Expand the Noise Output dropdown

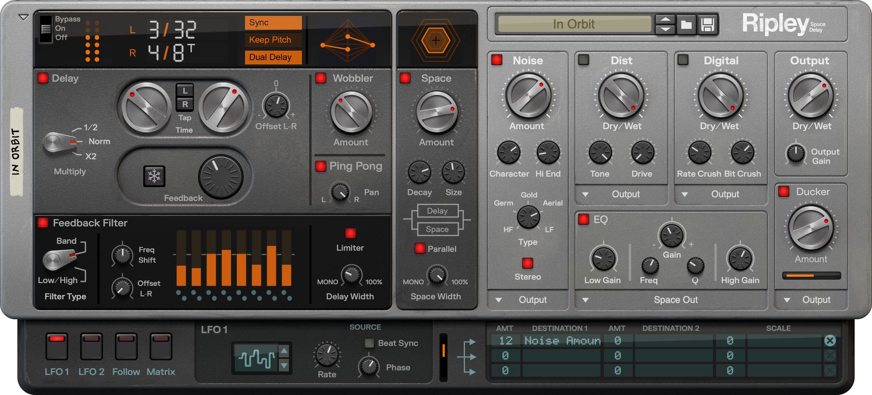[x=499, y=300]
